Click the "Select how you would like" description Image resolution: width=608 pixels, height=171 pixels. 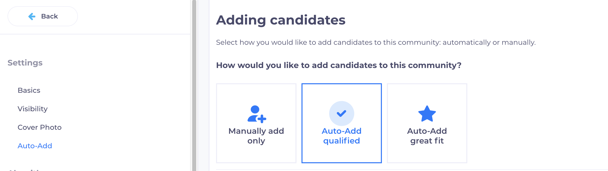(x=376, y=42)
